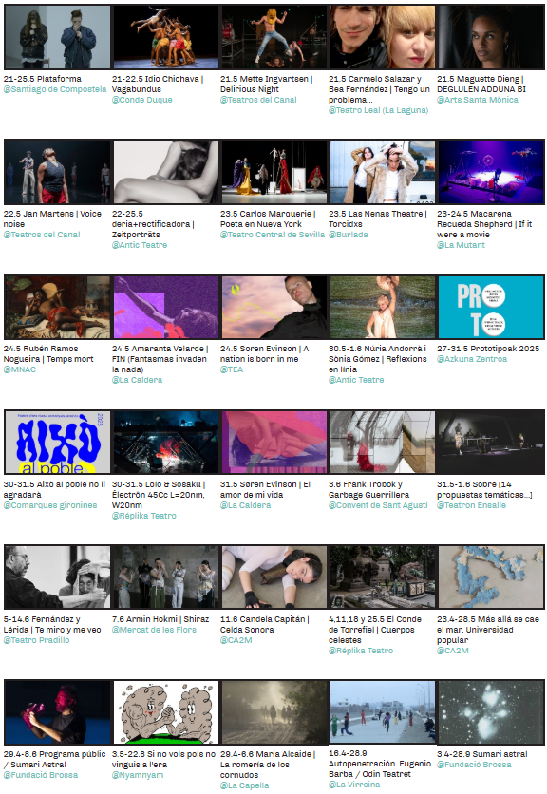The width and height of the screenshot is (547, 794).
Task: Click the @MNAC venue link
Action: pos(20,369)
